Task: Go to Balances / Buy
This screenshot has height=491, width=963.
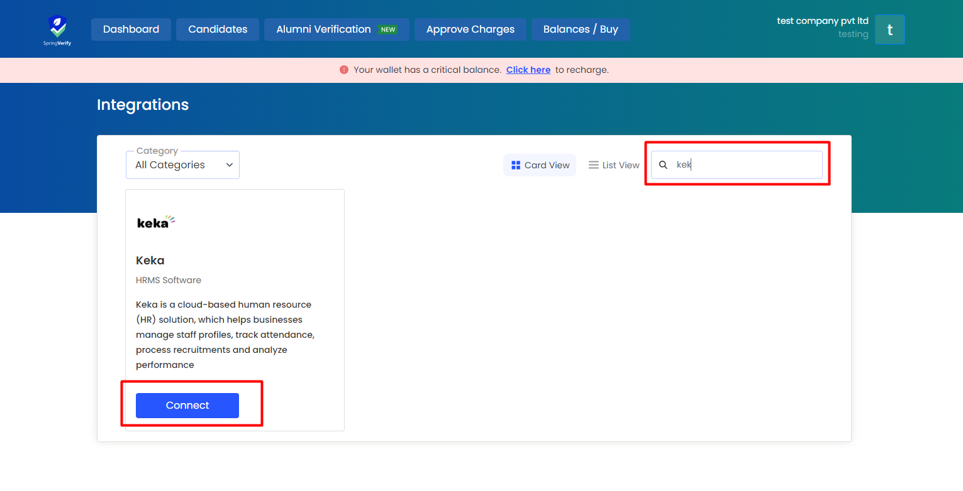Action: [580, 30]
